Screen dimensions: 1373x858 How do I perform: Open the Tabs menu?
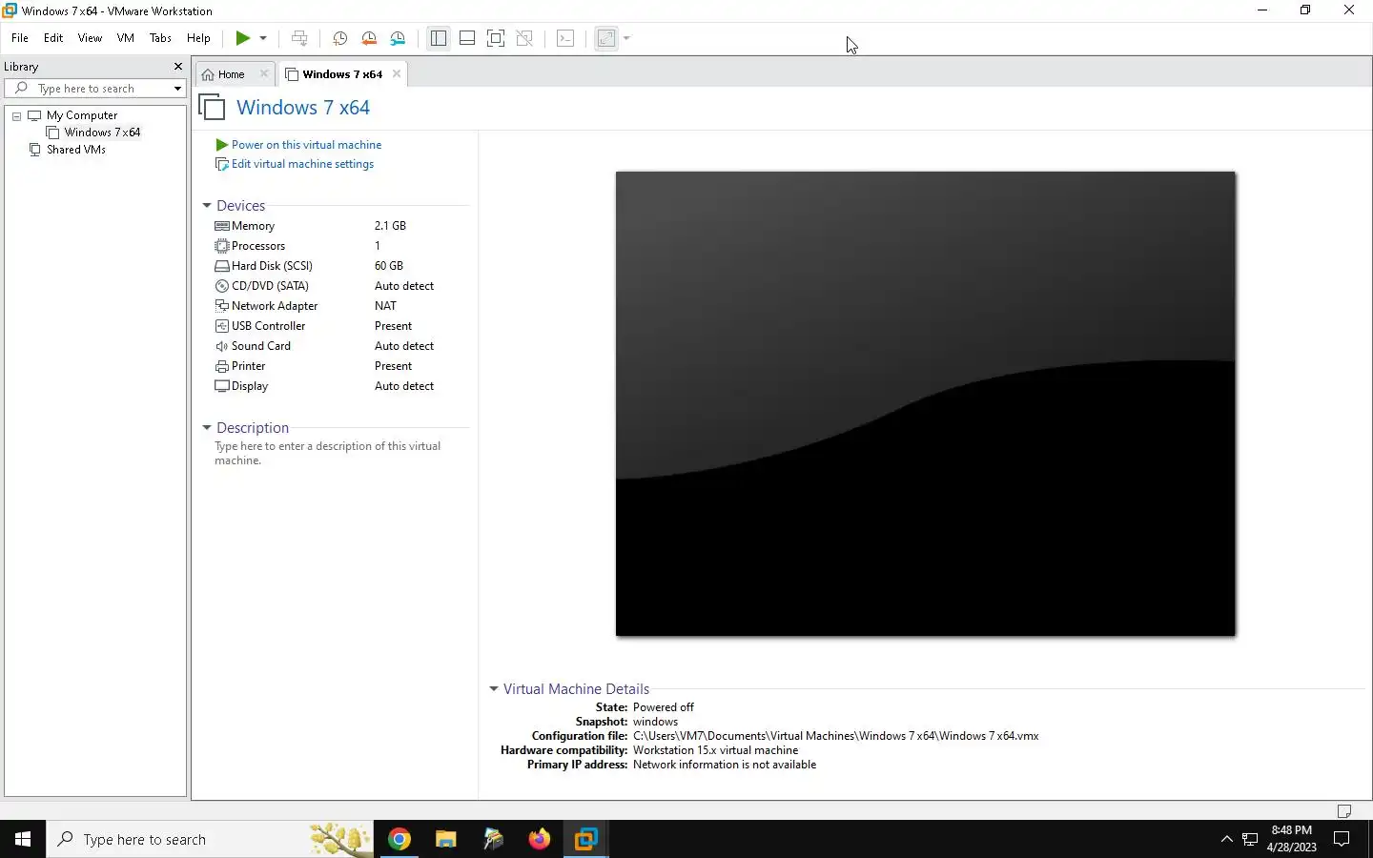[160, 38]
